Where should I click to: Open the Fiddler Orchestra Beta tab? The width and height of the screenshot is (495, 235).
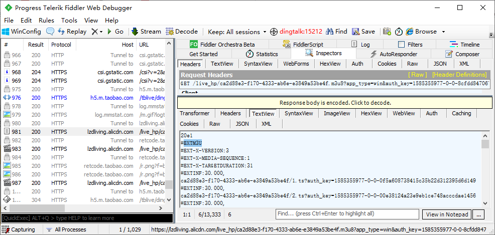click(222, 45)
